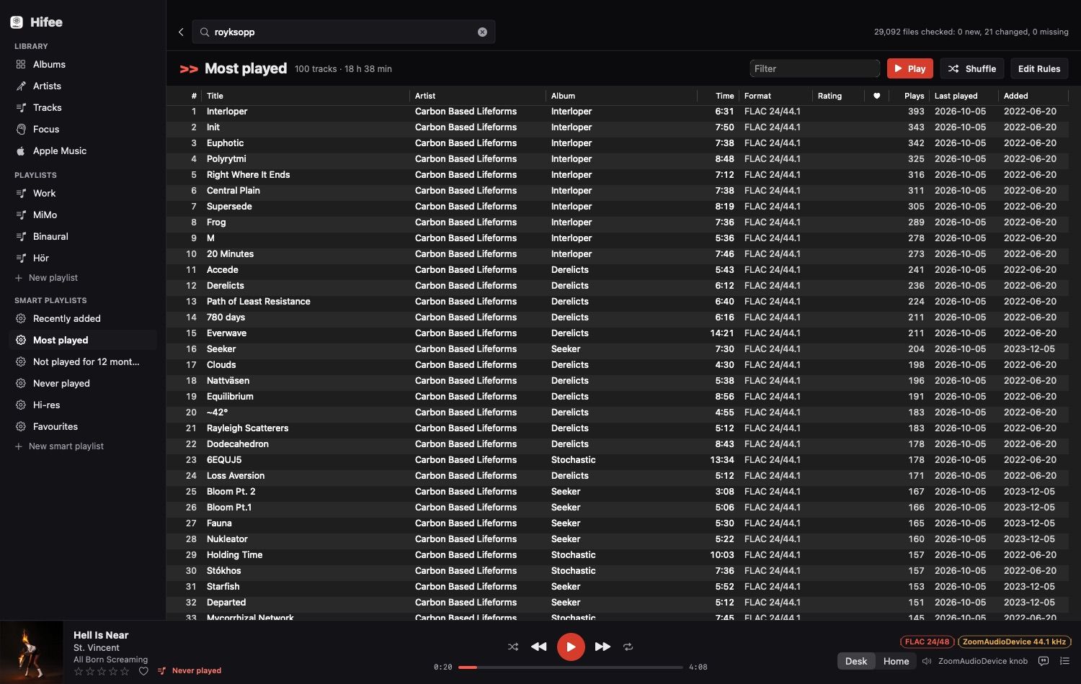Open the Recently added smart playlist
This screenshot has width=1081, height=684.
pyautogui.click(x=66, y=318)
